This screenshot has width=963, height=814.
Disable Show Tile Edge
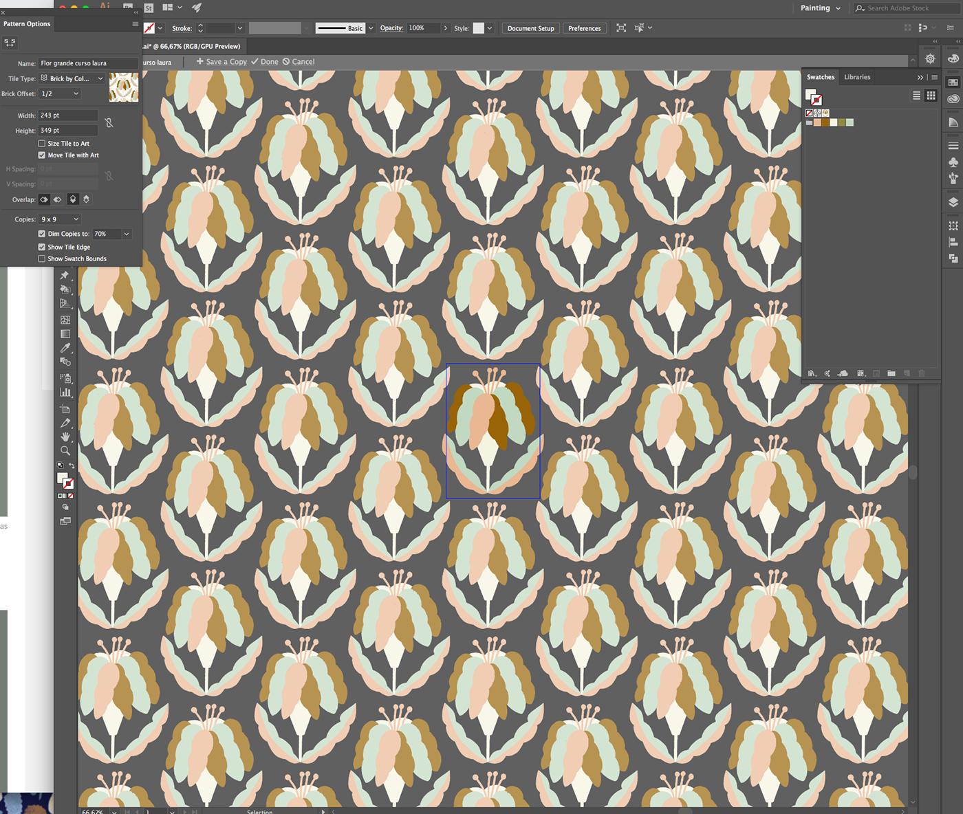pyautogui.click(x=42, y=247)
